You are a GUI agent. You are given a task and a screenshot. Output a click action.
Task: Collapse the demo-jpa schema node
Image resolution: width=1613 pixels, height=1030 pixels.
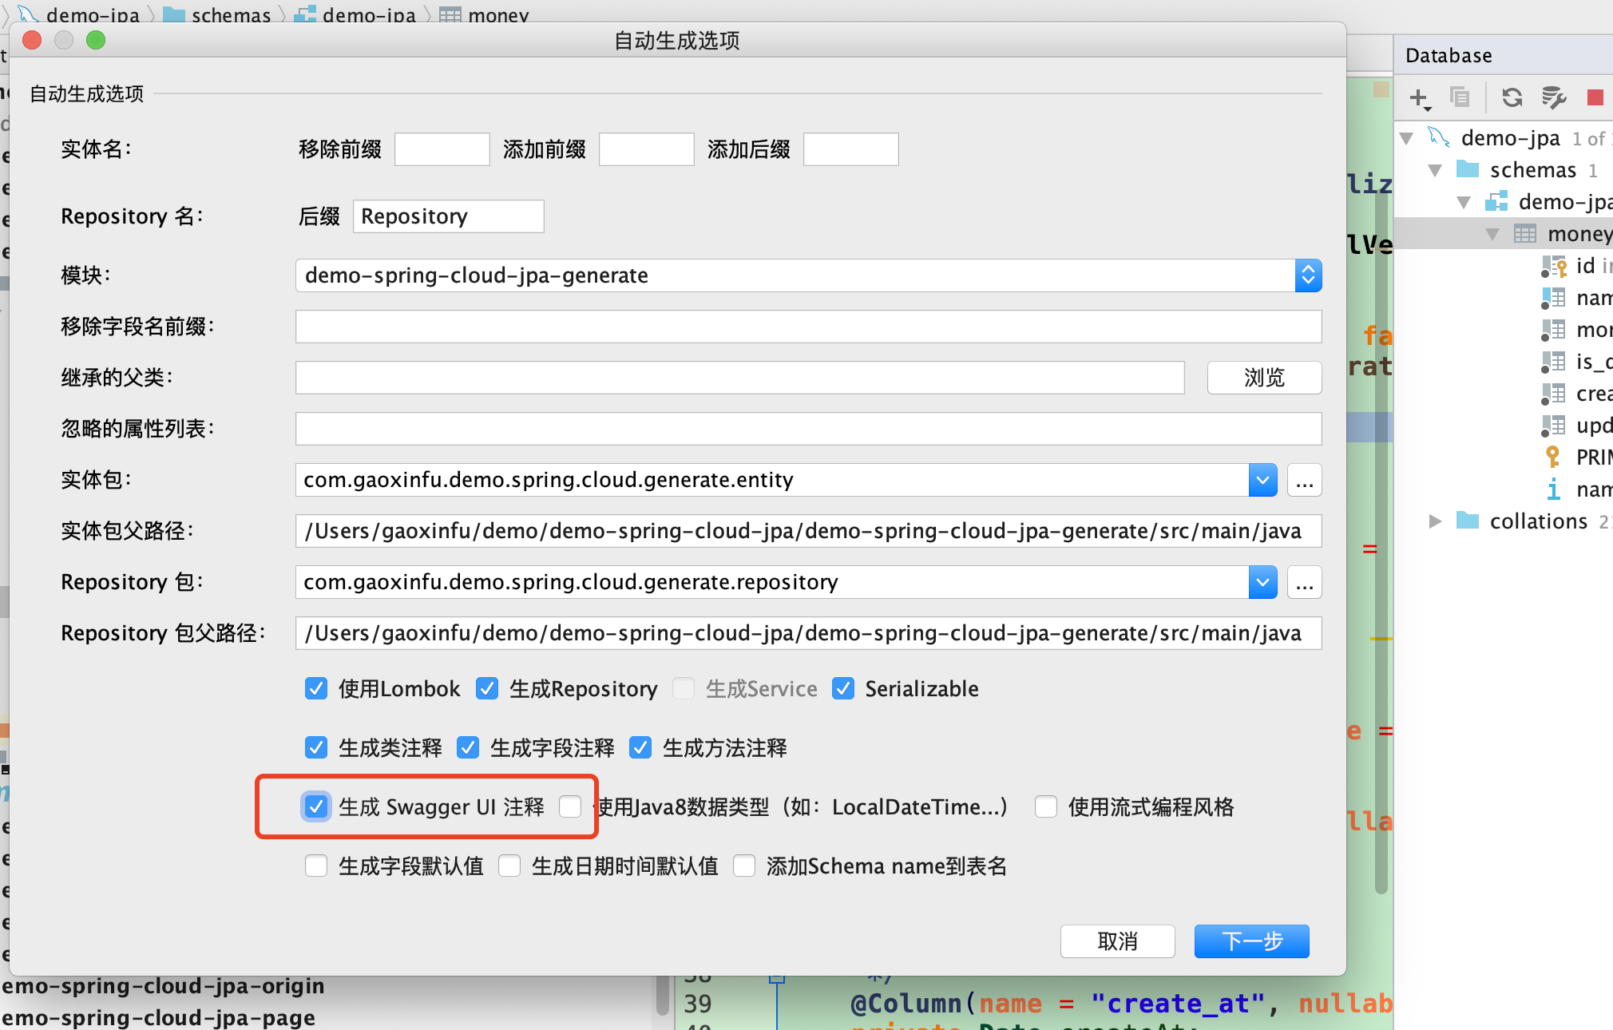tap(1464, 202)
